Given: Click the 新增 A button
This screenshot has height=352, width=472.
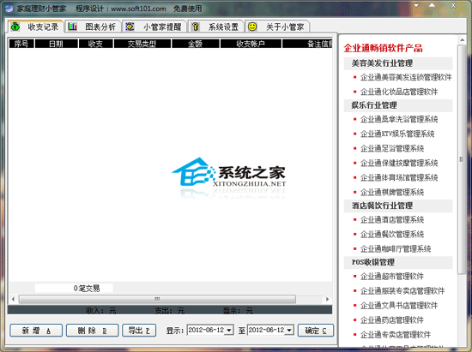Looking at the screenshot, I should coord(36,331).
